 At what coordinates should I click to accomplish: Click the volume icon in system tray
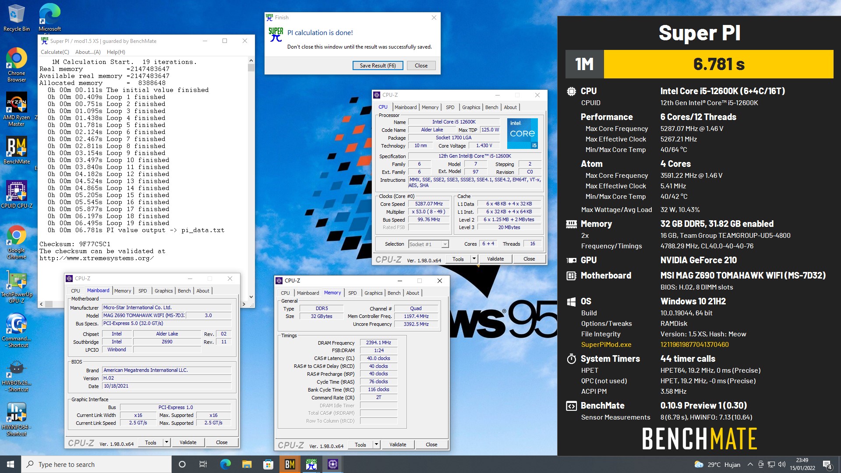click(781, 464)
